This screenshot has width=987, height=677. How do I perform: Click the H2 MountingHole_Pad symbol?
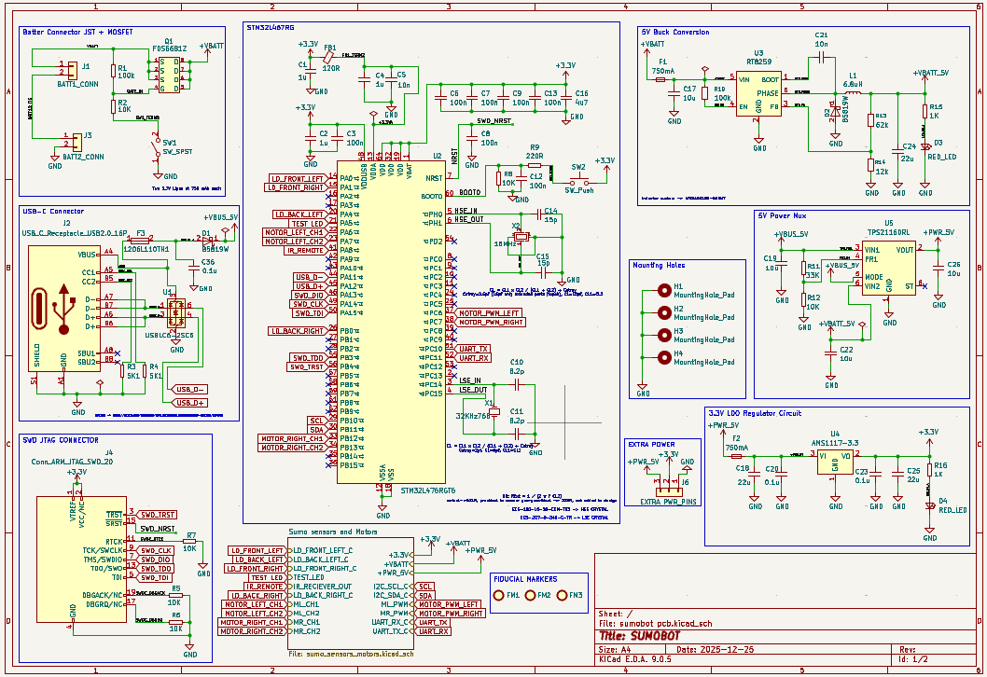pos(664,312)
